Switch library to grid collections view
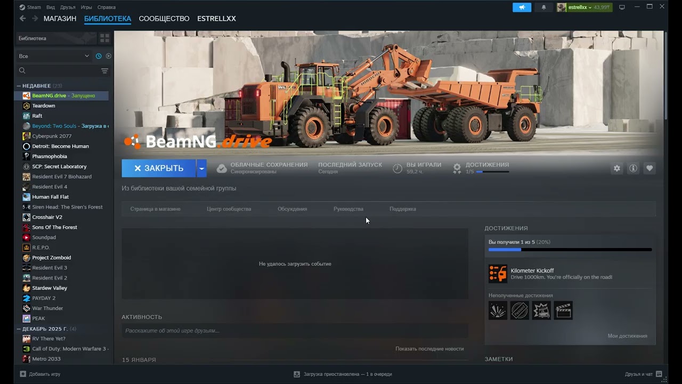Screen dimensions: 682x384 click(104, 38)
